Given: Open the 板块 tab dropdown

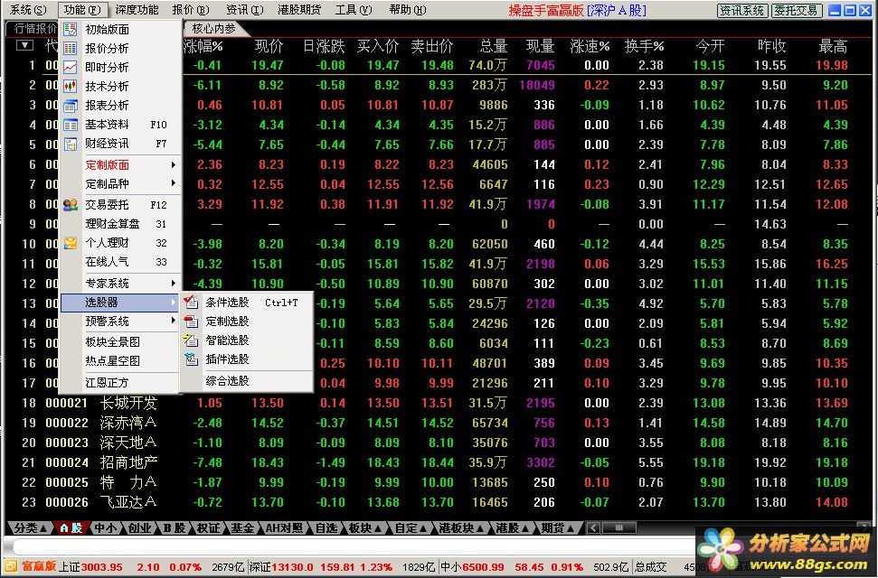Looking at the screenshot, I should click(379, 527).
